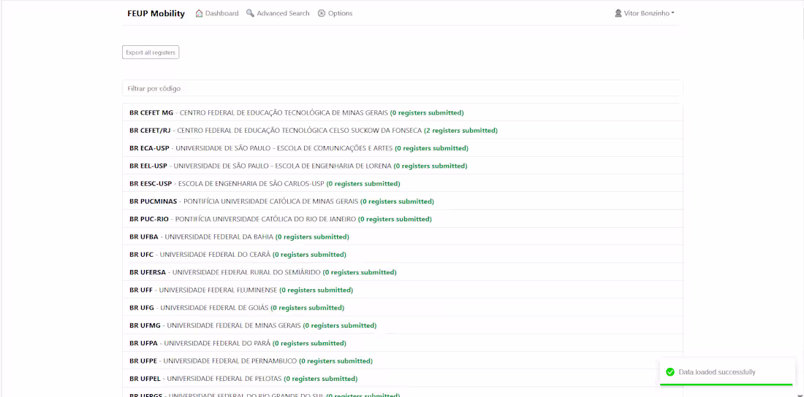Click the Dashboard house icon

[x=199, y=13]
